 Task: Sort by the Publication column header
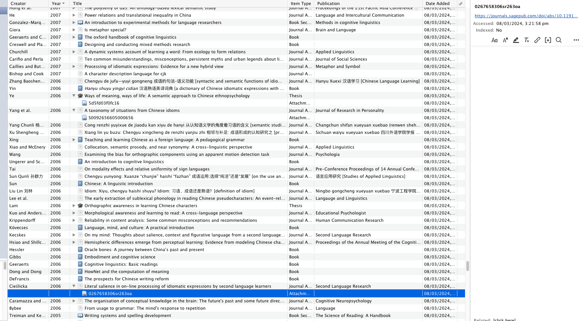tap(368, 4)
